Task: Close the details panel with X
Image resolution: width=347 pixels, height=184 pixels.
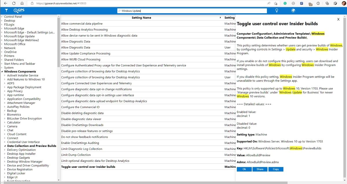Action: click(338, 19)
